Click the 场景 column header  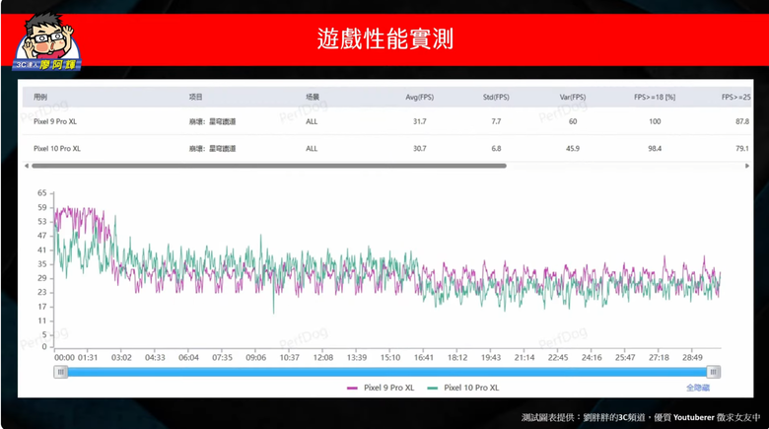click(313, 98)
